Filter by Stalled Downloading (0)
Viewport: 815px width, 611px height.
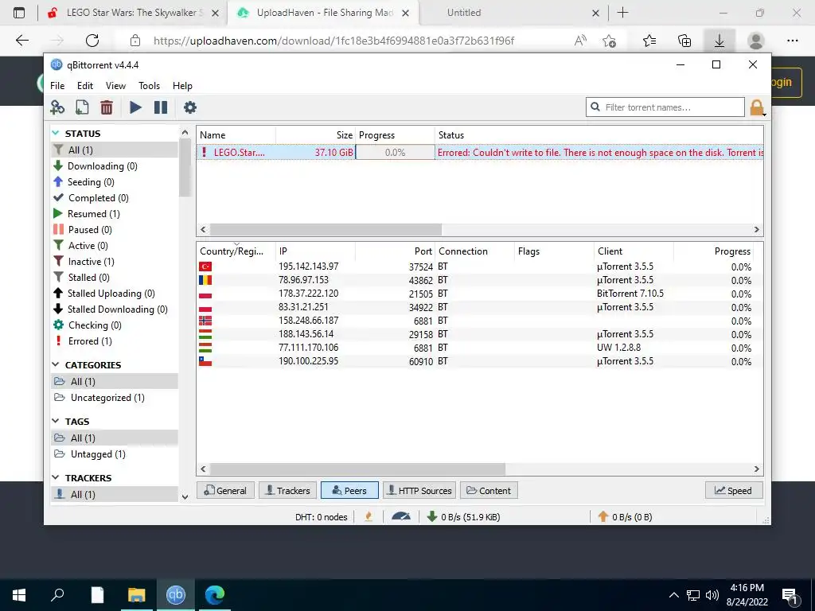115,309
